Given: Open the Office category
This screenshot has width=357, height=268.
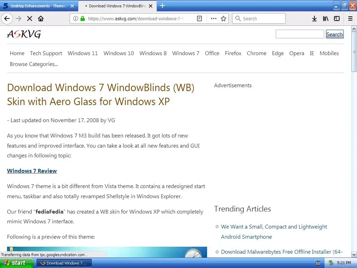Looking at the screenshot, I should click(x=212, y=53).
